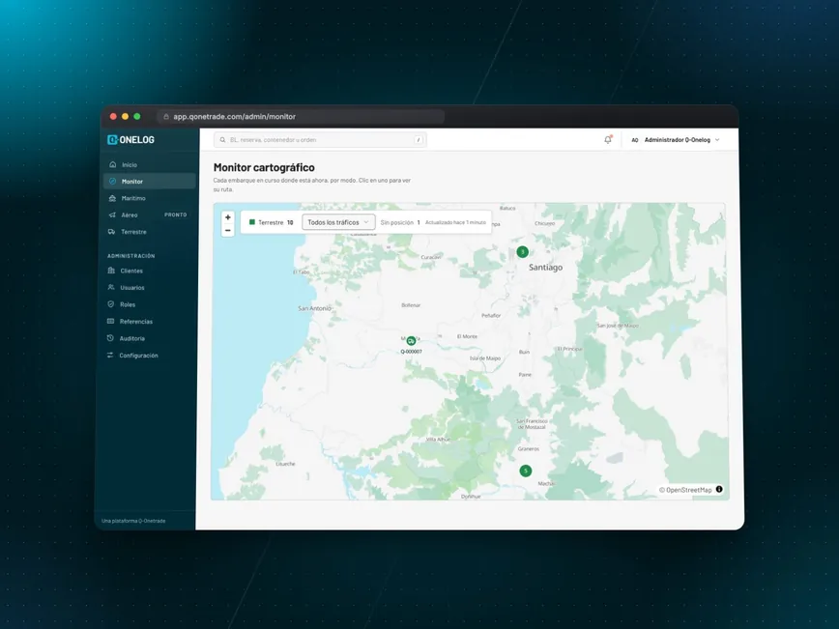
Task: Open Referencias page
Action: [x=148, y=322]
